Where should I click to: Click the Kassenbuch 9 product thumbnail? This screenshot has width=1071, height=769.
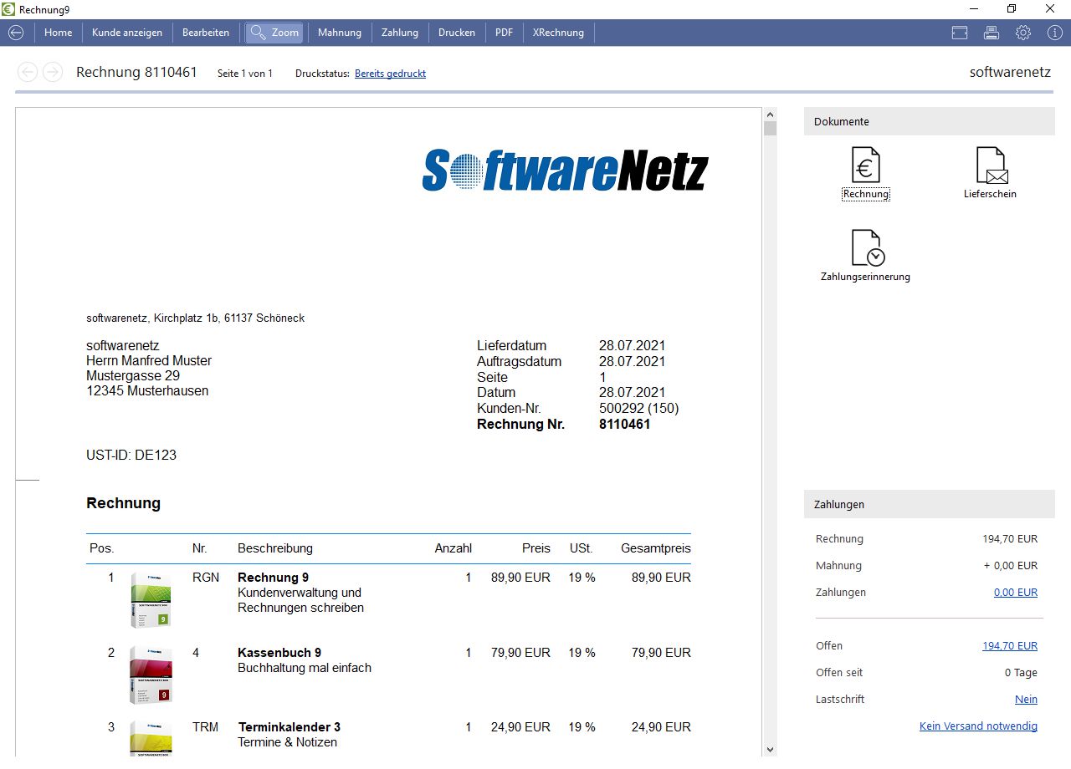click(151, 675)
